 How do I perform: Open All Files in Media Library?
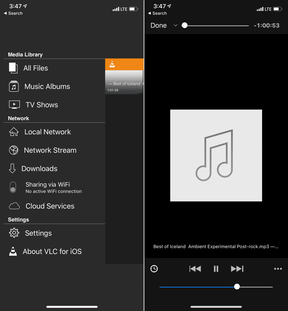[x=35, y=68]
